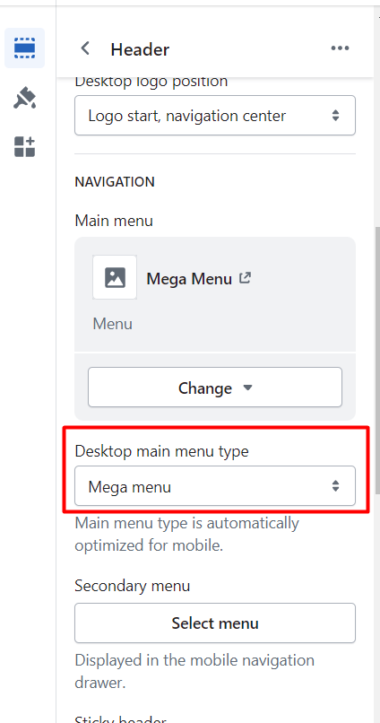380x723 pixels.
Task: Click the Desktop main menu type label
Action: point(161,450)
